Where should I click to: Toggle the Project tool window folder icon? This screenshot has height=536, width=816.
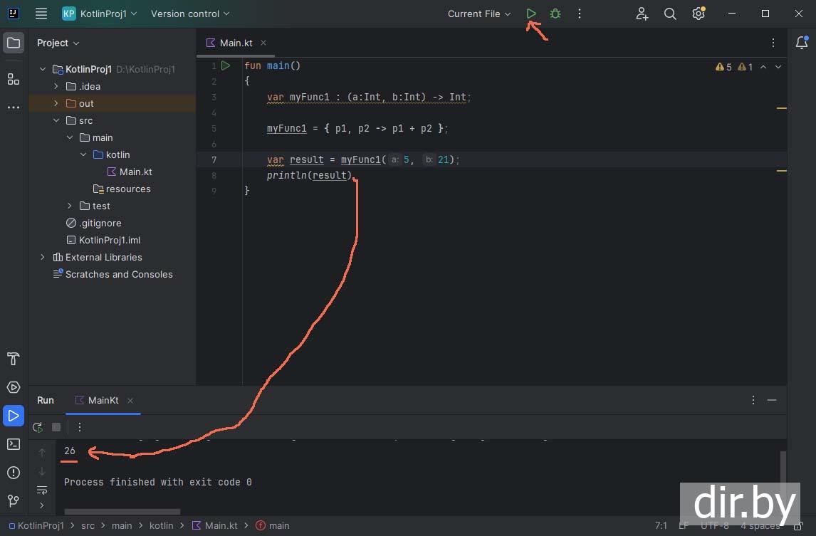tap(14, 43)
